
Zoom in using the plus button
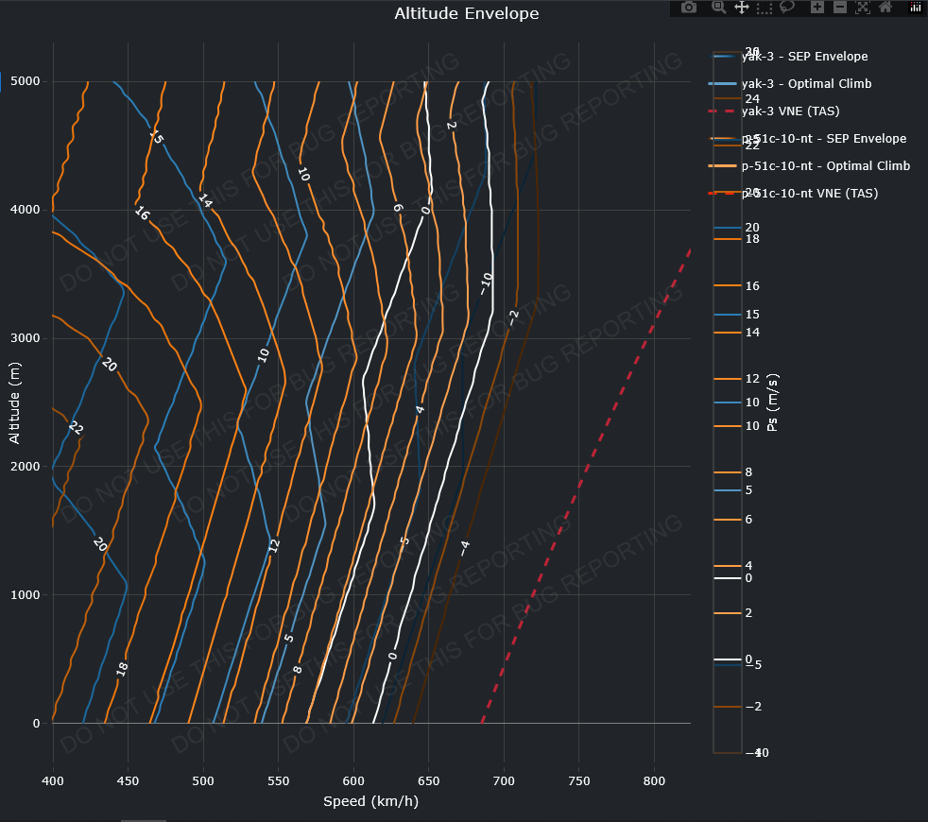816,8
